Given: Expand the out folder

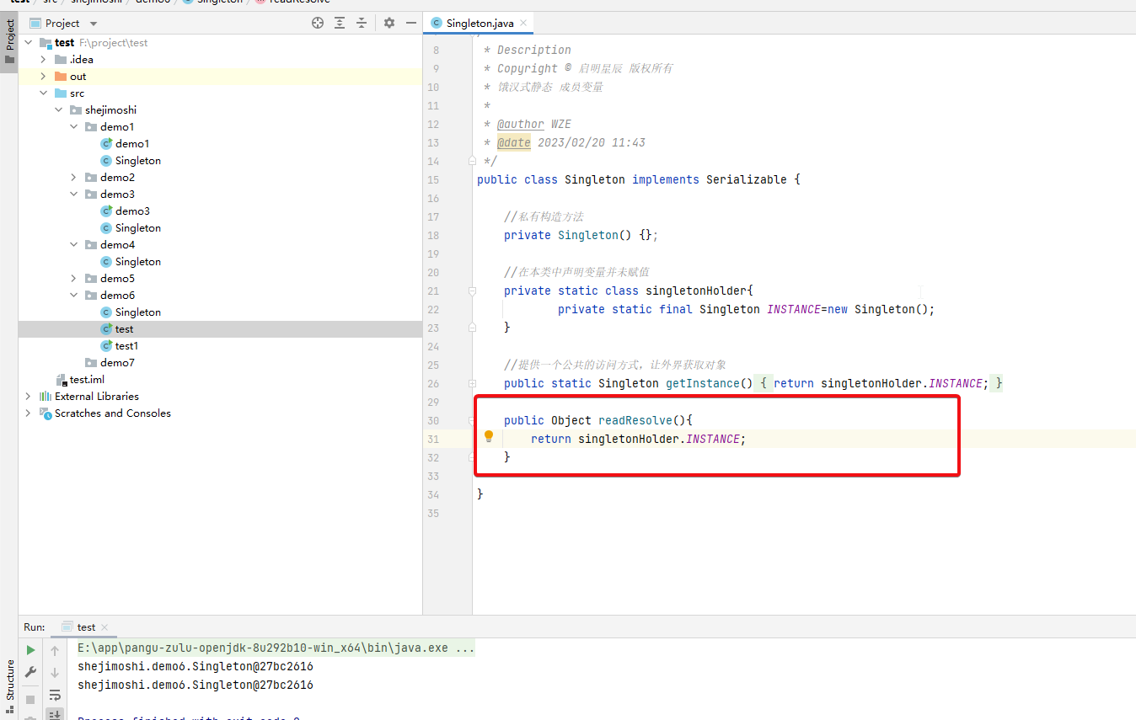Looking at the screenshot, I should 43,77.
